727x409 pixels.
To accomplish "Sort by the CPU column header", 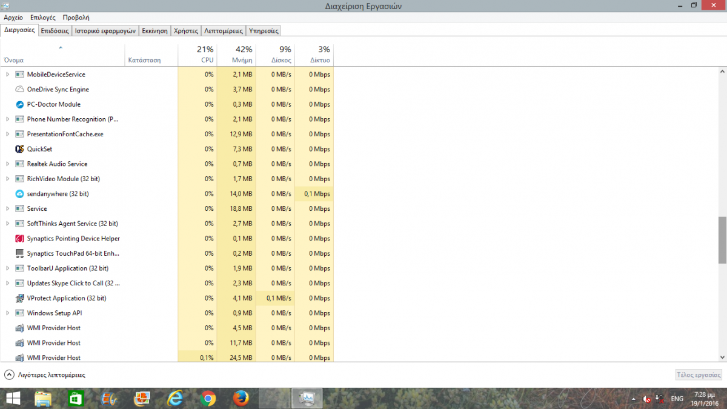I will point(197,55).
